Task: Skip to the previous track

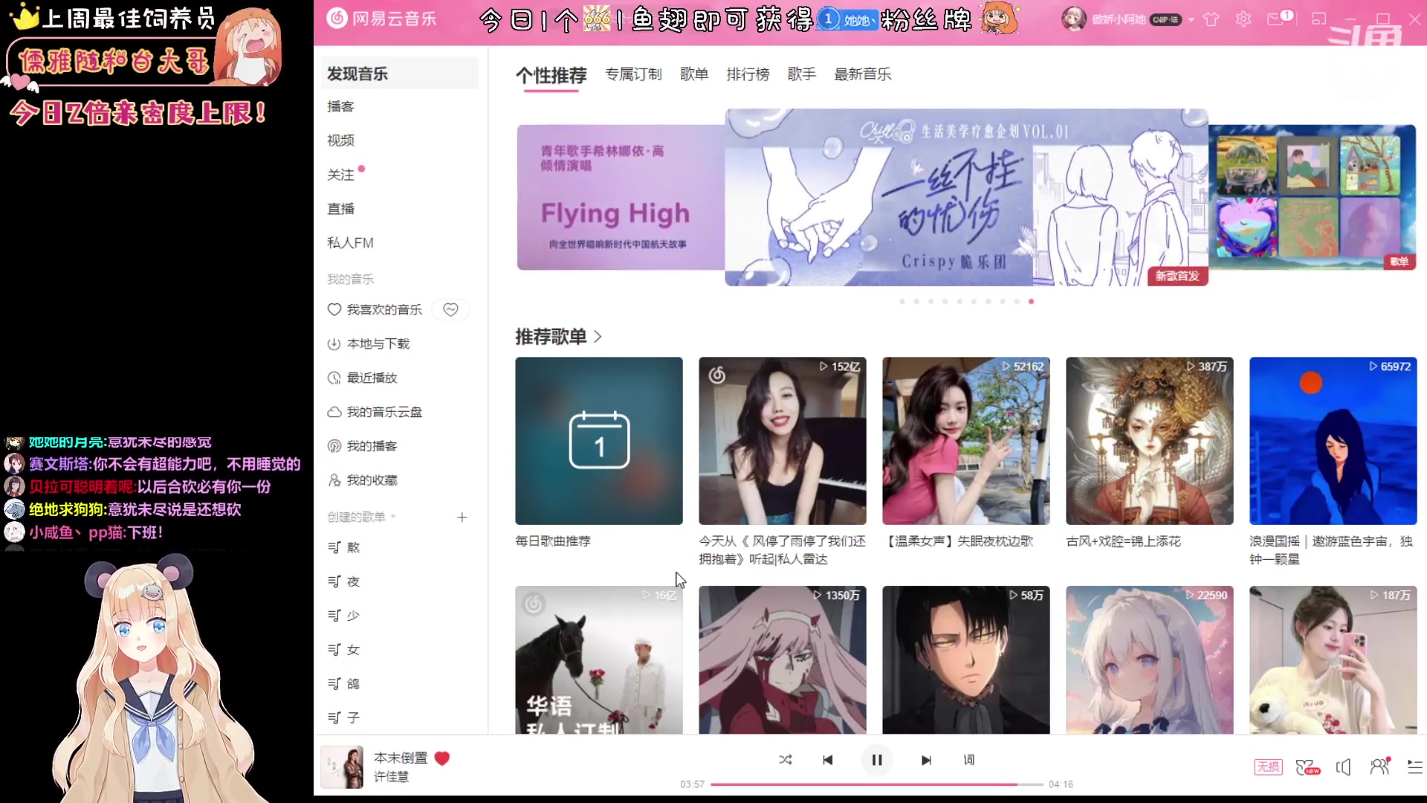Action: pos(827,760)
